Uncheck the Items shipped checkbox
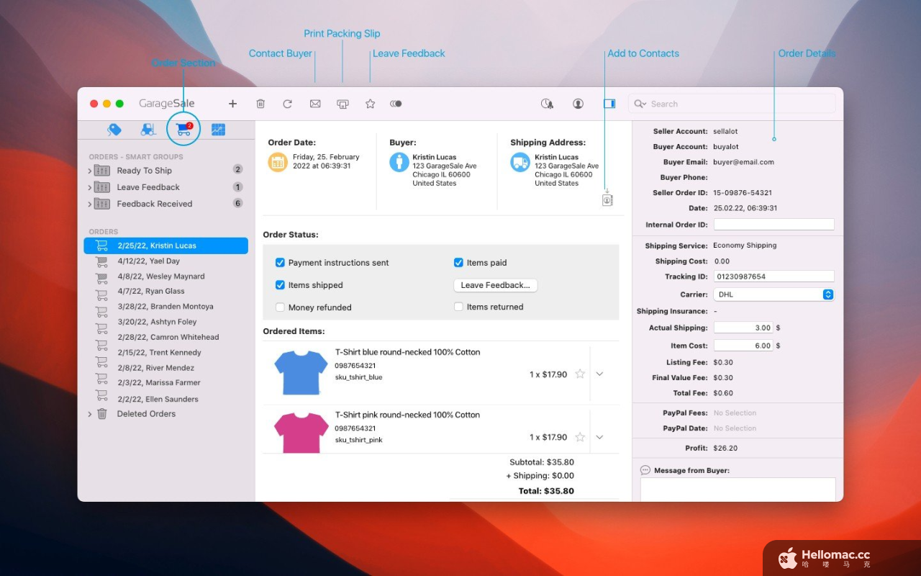 point(281,285)
